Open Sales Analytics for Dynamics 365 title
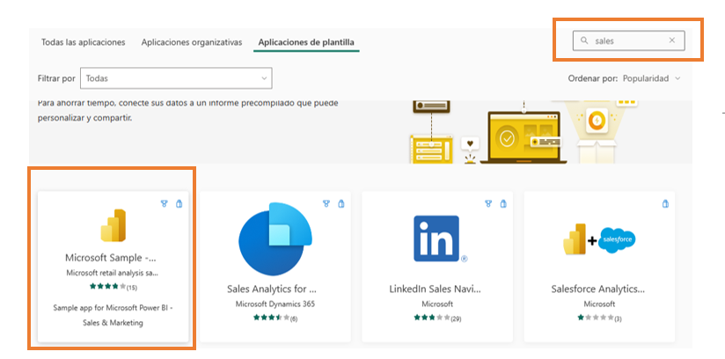 click(271, 289)
